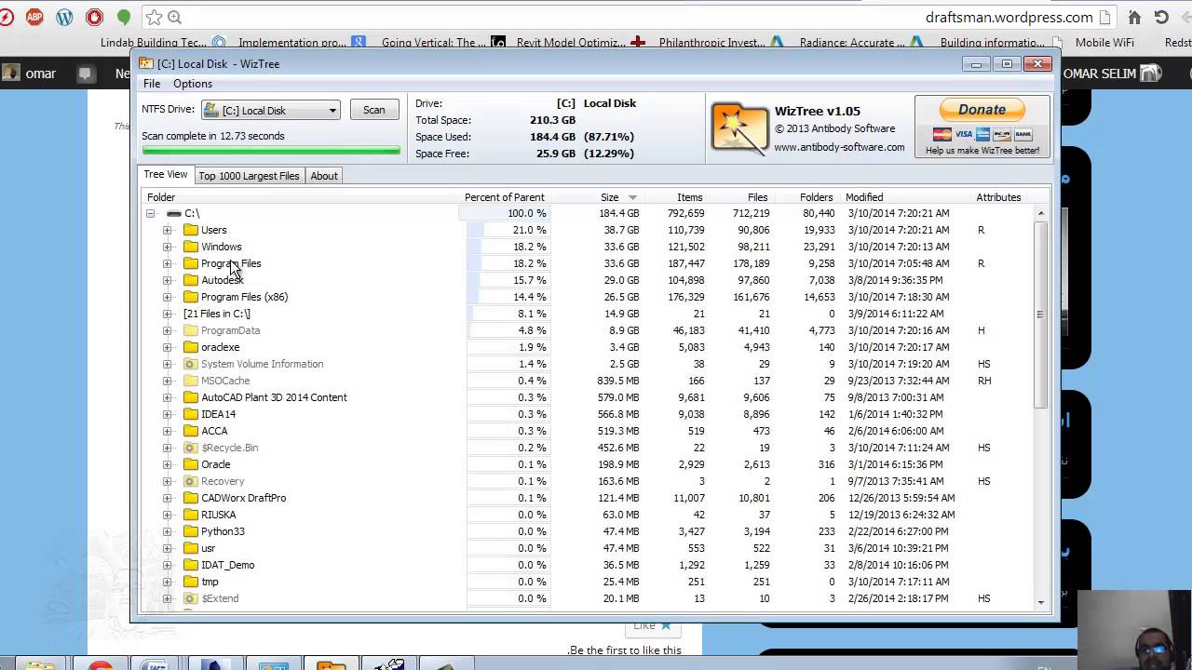
Task: Click the tmp folder icon
Action: [x=191, y=582]
